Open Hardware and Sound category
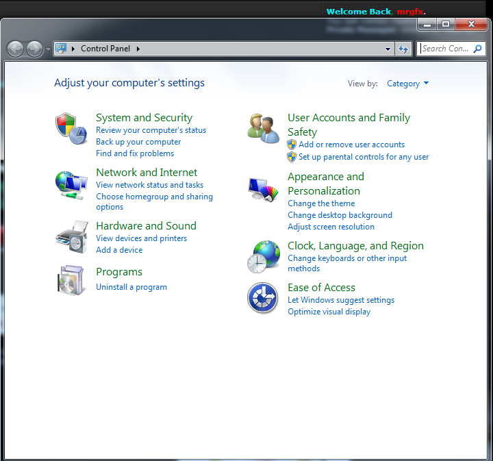 tap(147, 226)
